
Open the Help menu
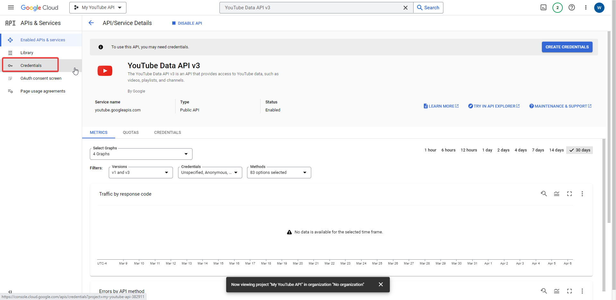coord(572,7)
